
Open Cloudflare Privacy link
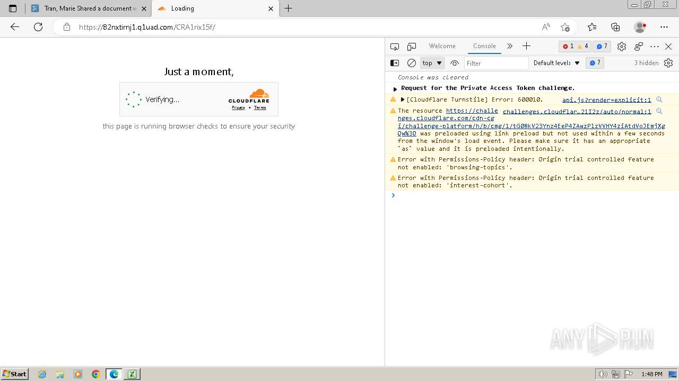click(238, 107)
